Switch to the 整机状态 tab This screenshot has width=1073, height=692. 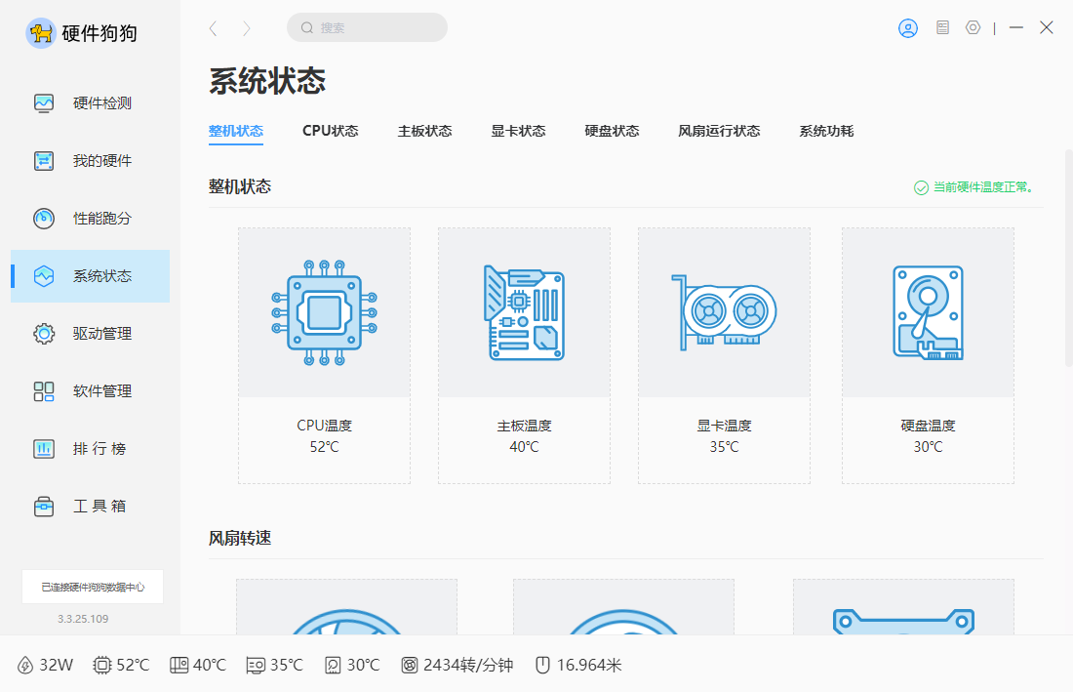236,131
